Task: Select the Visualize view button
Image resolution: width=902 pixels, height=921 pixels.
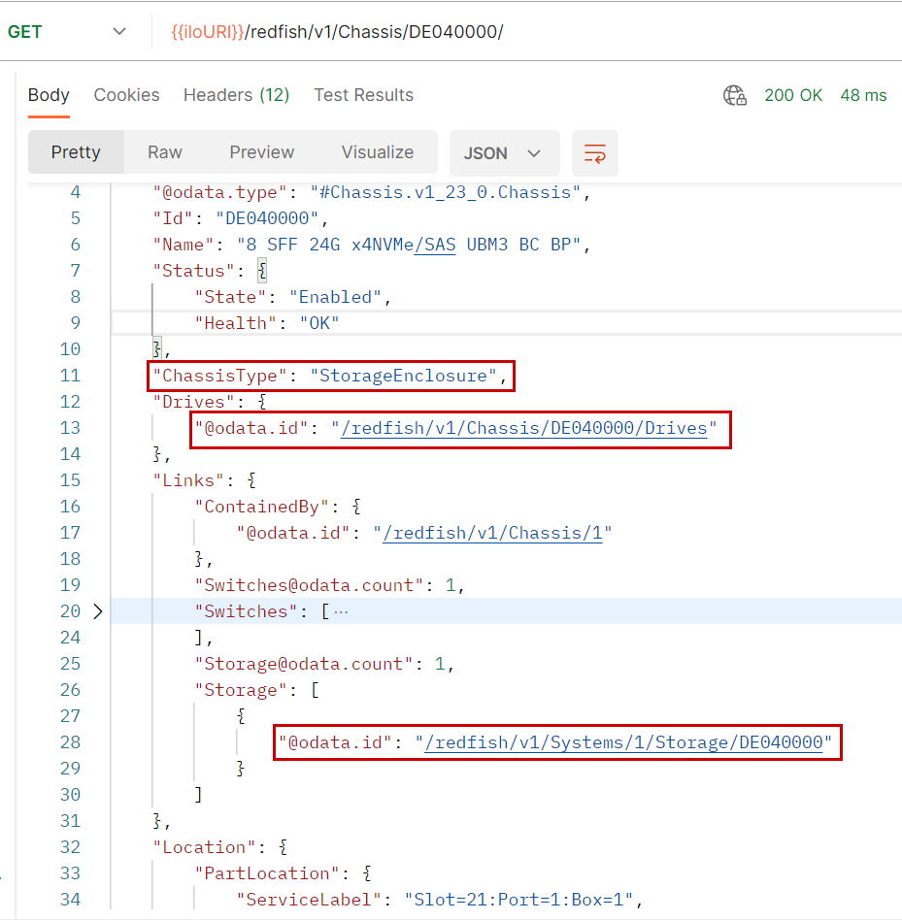Action: click(377, 152)
